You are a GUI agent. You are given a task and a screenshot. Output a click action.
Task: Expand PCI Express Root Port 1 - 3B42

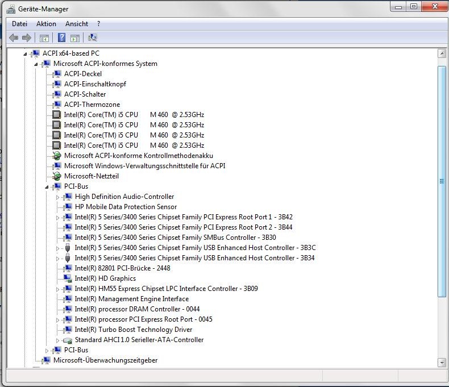(x=57, y=218)
